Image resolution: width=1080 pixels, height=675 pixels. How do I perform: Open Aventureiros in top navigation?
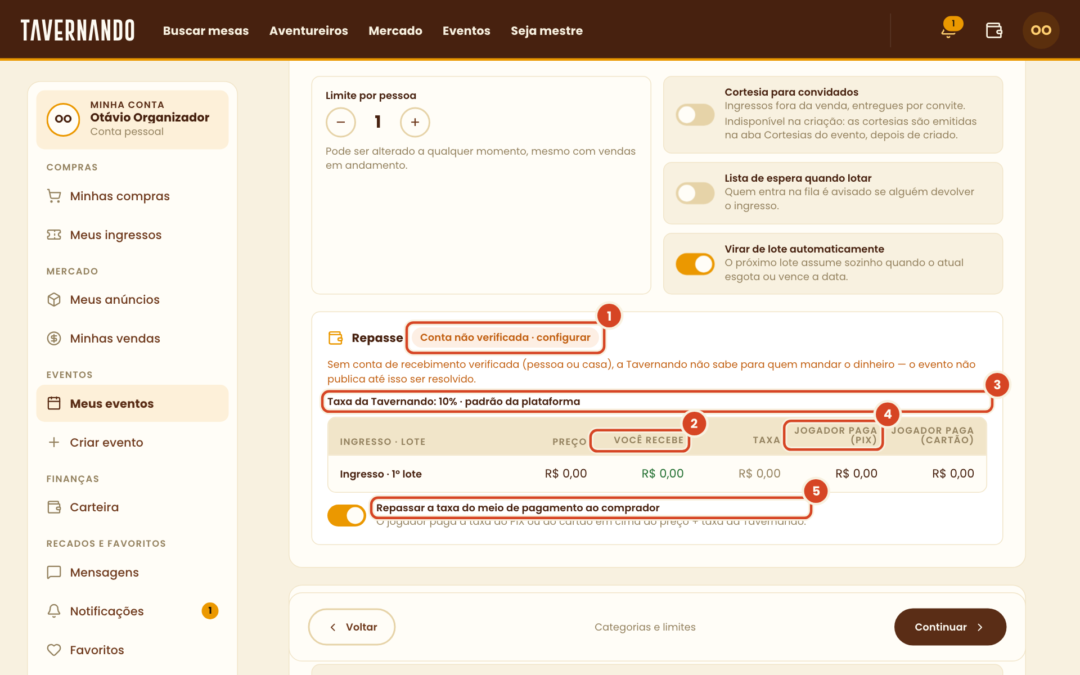(309, 30)
